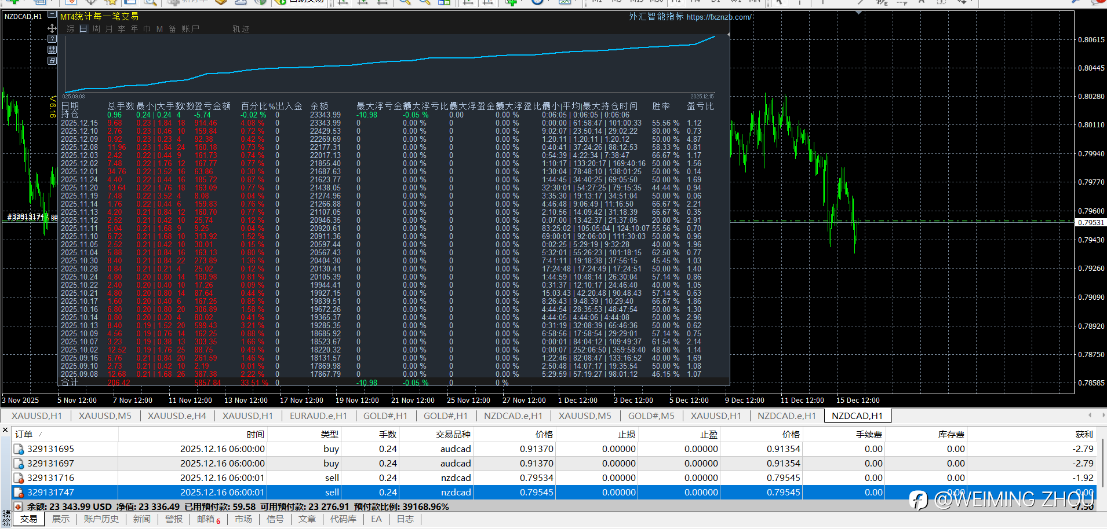
Task: Click buy order 329131695 icon
Action: tap(19, 449)
